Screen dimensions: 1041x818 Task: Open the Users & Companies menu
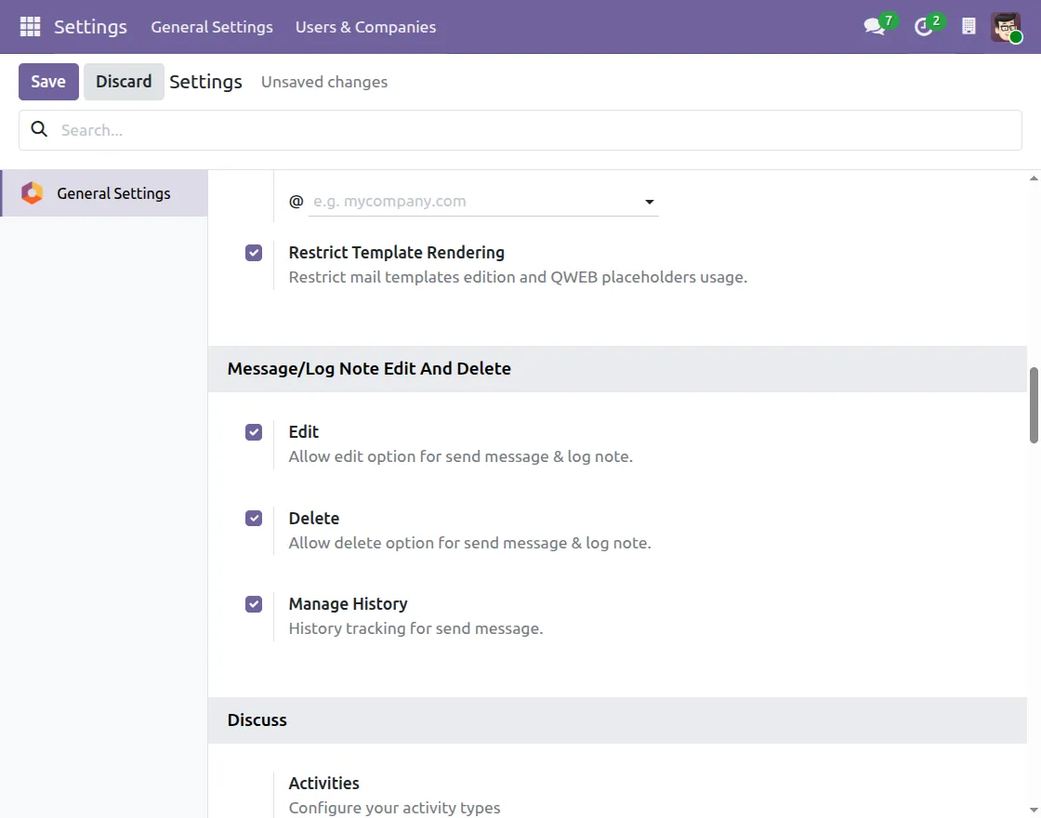point(365,27)
